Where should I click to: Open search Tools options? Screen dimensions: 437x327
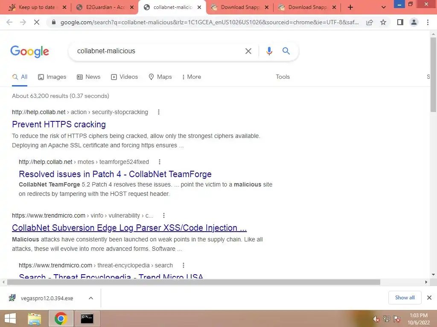[x=283, y=77]
